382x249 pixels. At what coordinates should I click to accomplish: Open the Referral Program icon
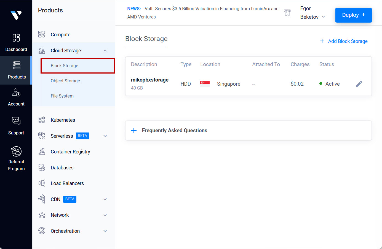click(16, 151)
